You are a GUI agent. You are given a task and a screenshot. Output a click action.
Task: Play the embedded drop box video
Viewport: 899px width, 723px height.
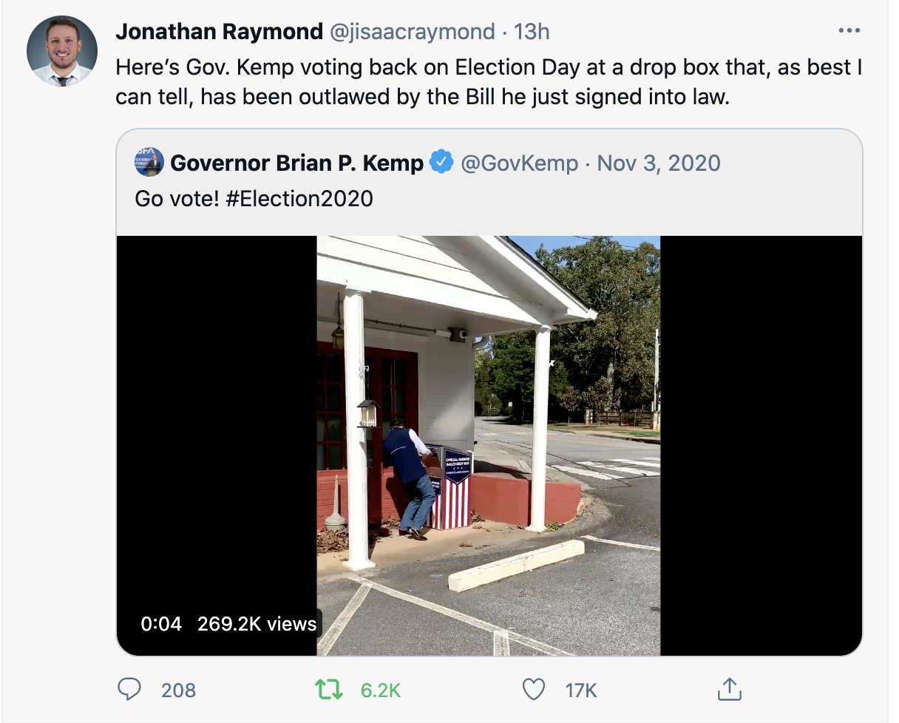click(489, 446)
